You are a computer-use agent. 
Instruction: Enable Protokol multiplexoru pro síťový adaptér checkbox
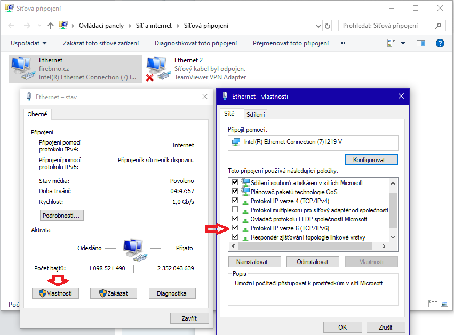[235, 210]
